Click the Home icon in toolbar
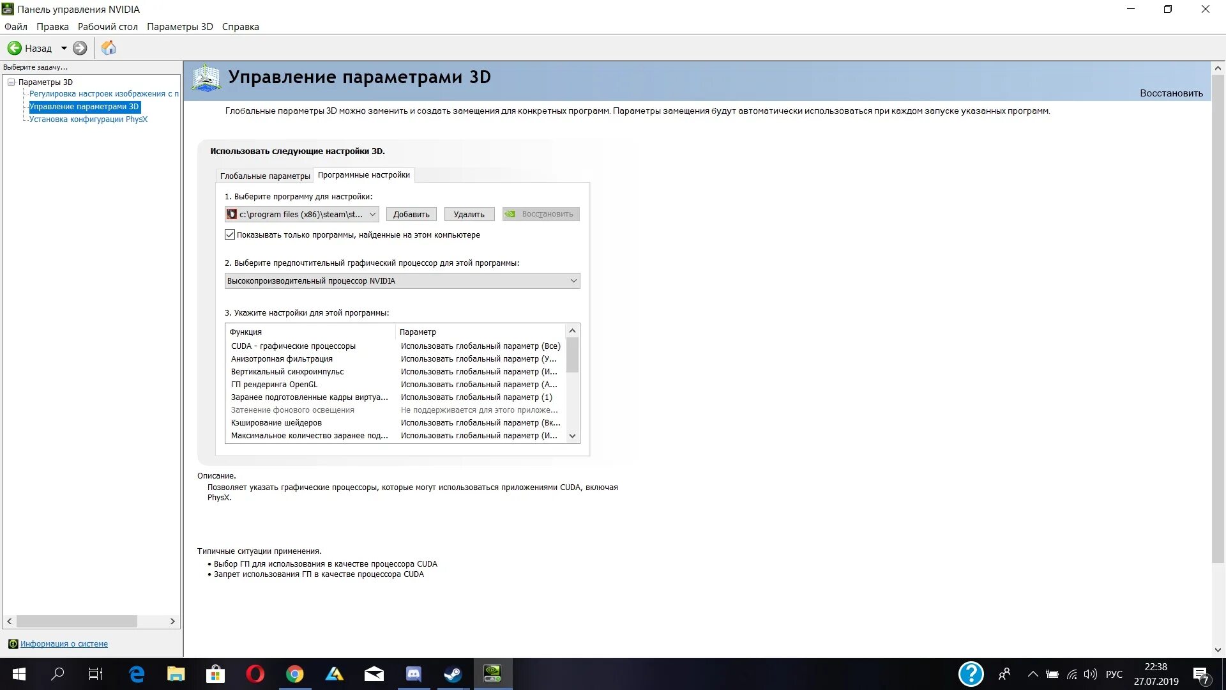Viewport: 1226px width, 690px height. point(109,48)
